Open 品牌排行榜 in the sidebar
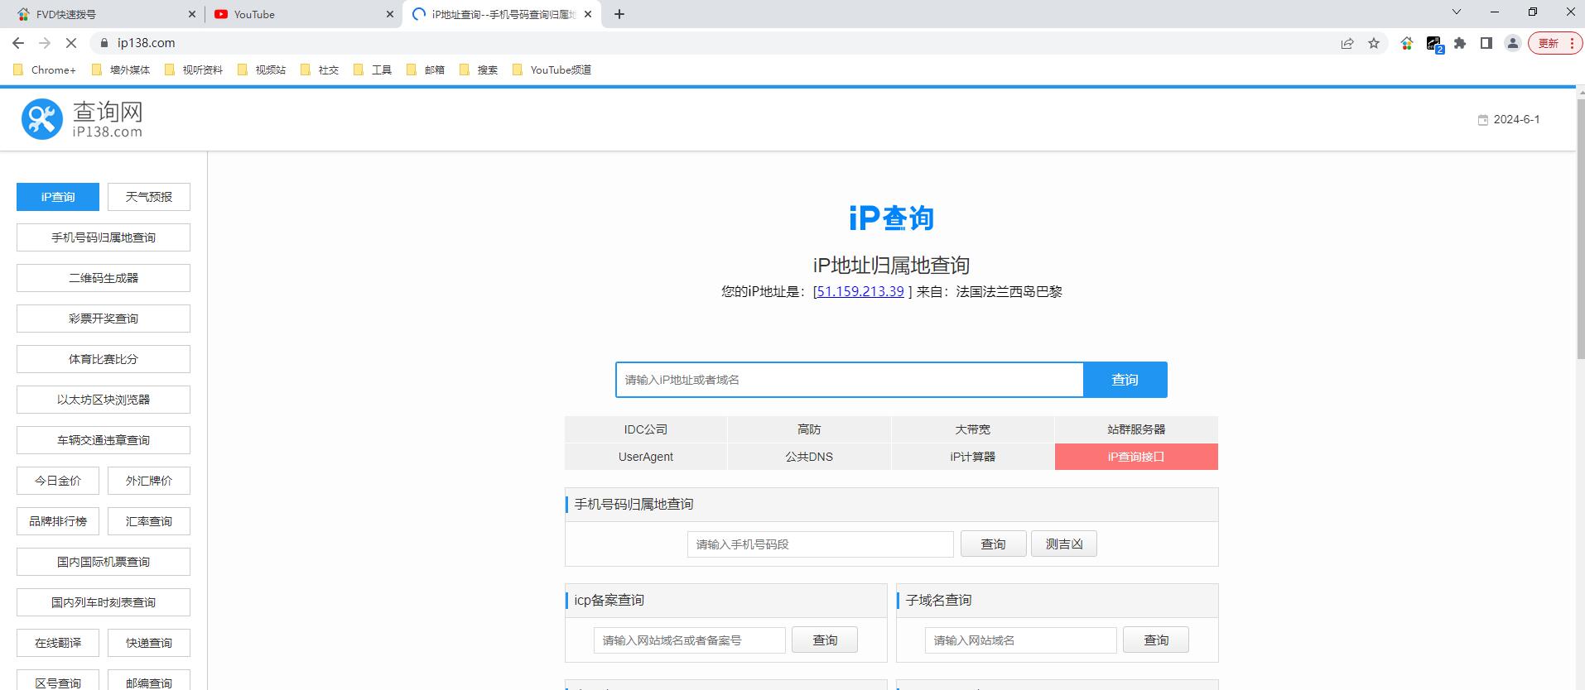This screenshot has width=1585, height=690. coord(58,521)
